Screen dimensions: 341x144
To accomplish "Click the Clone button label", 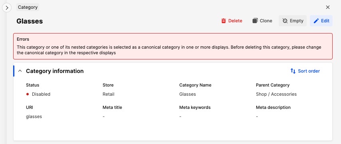I will pos(266,21).
